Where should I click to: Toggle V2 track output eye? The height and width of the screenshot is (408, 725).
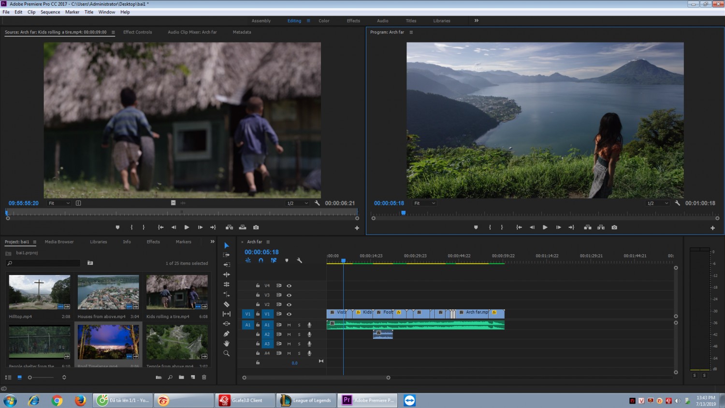pos(289,305)
